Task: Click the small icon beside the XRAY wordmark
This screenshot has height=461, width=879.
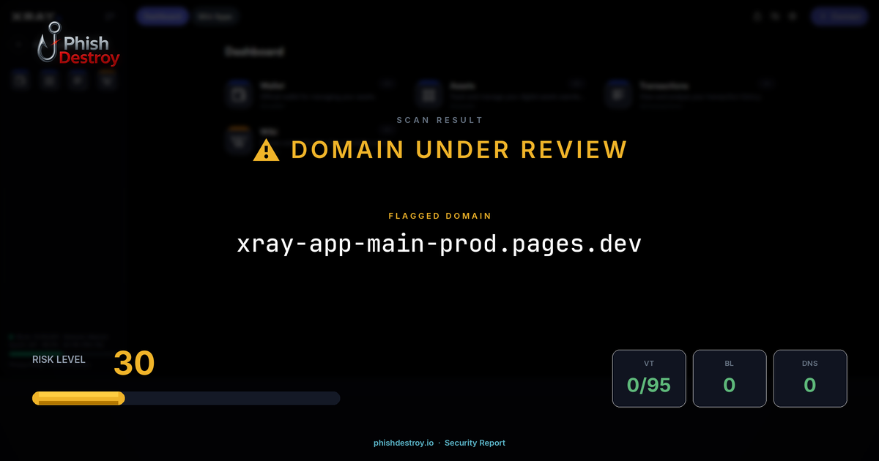Action: tap(109, 15)
